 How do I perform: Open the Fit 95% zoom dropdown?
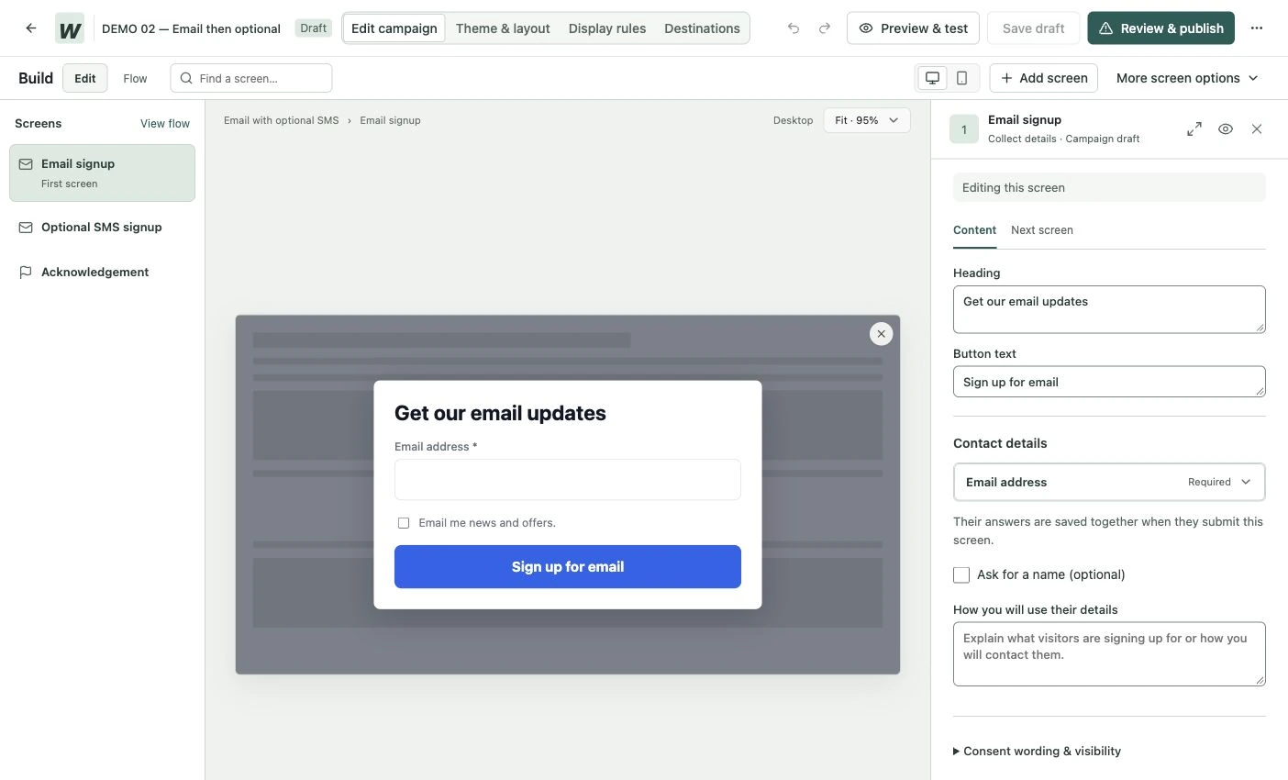867,120
